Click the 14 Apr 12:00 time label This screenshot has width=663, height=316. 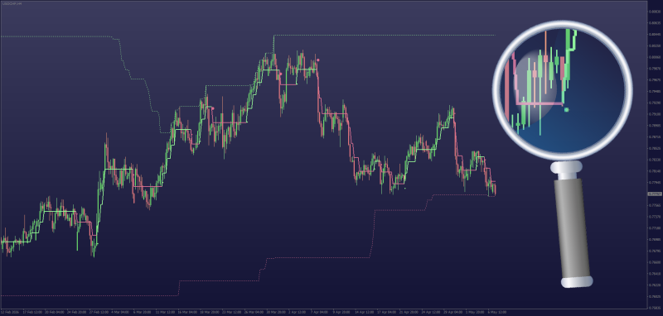click(364, 312)
